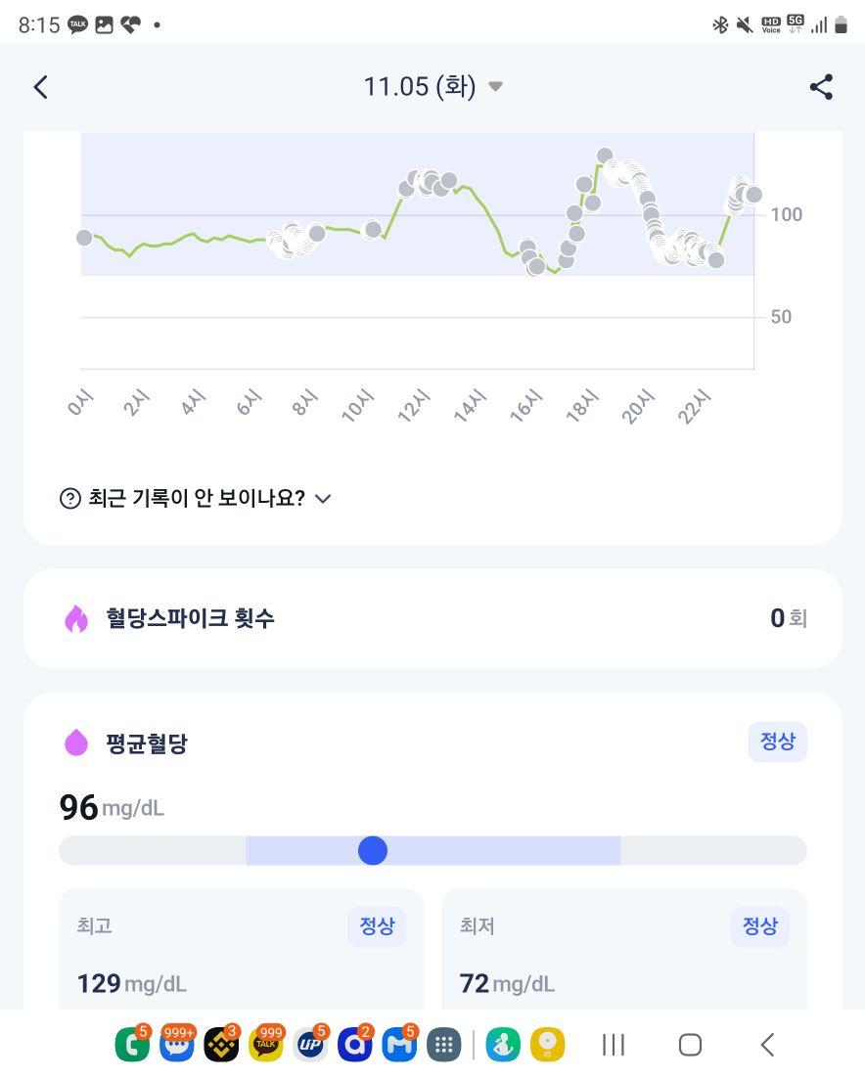Expand '최근 기록이 안 보이나요?' help section
865x1080 pixels.
tap(196, 498)
